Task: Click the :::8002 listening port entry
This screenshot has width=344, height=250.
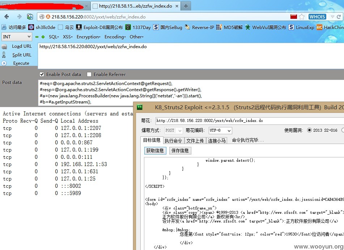Action: [x=71, y=186]
